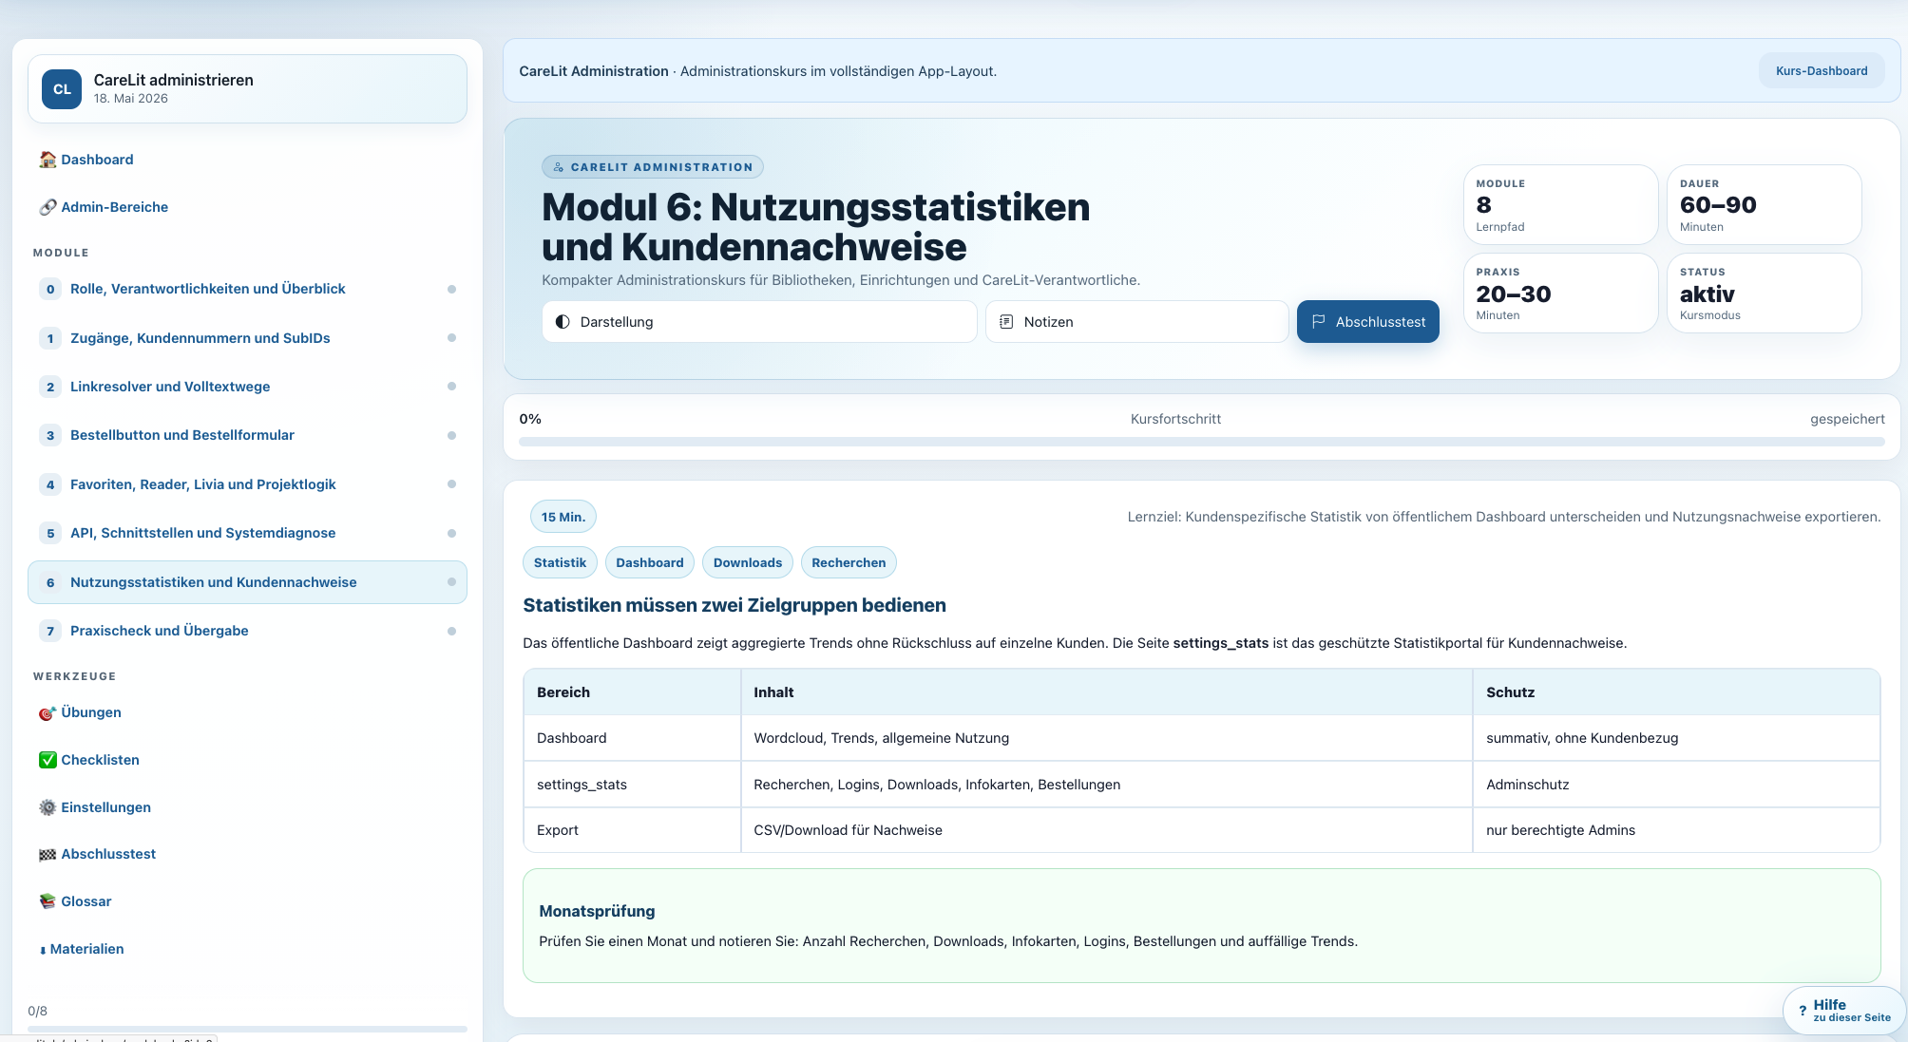The height and width of the screenshot is (1042, 1908).
Task: Open the Darstellung display options
Action: coord(759,322)
